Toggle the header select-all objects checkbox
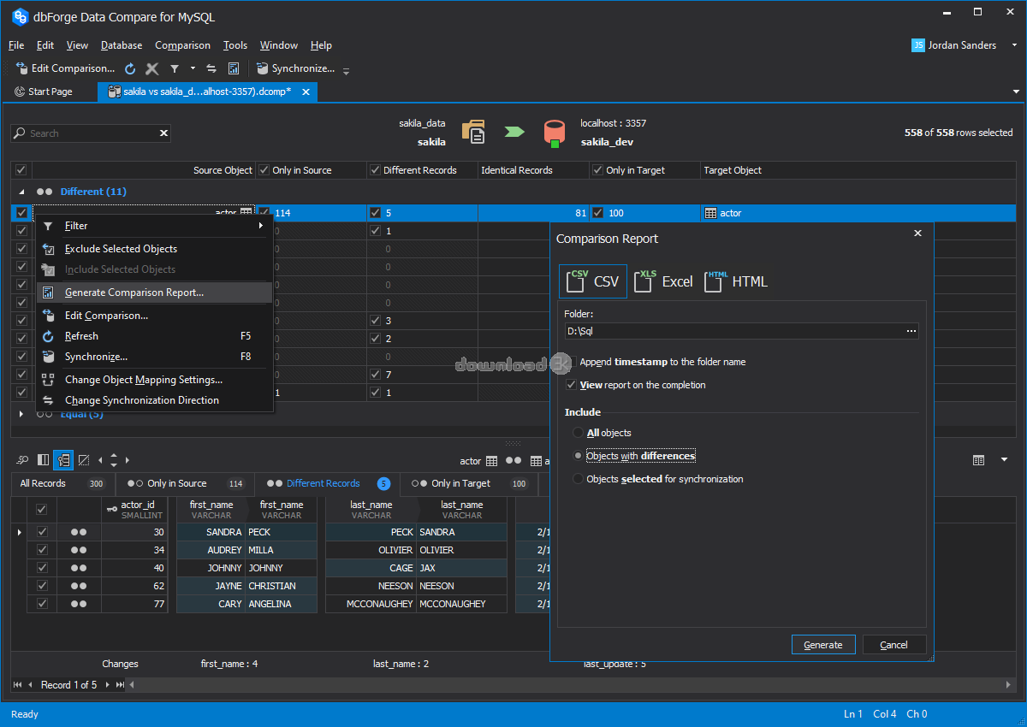Image resolution: width=1027 pixels, height=727 pixels. 21,170
